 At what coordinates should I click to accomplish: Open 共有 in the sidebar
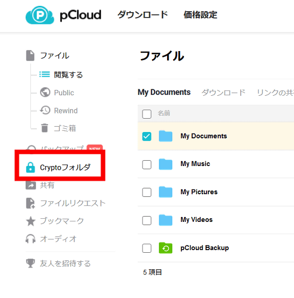47,185
